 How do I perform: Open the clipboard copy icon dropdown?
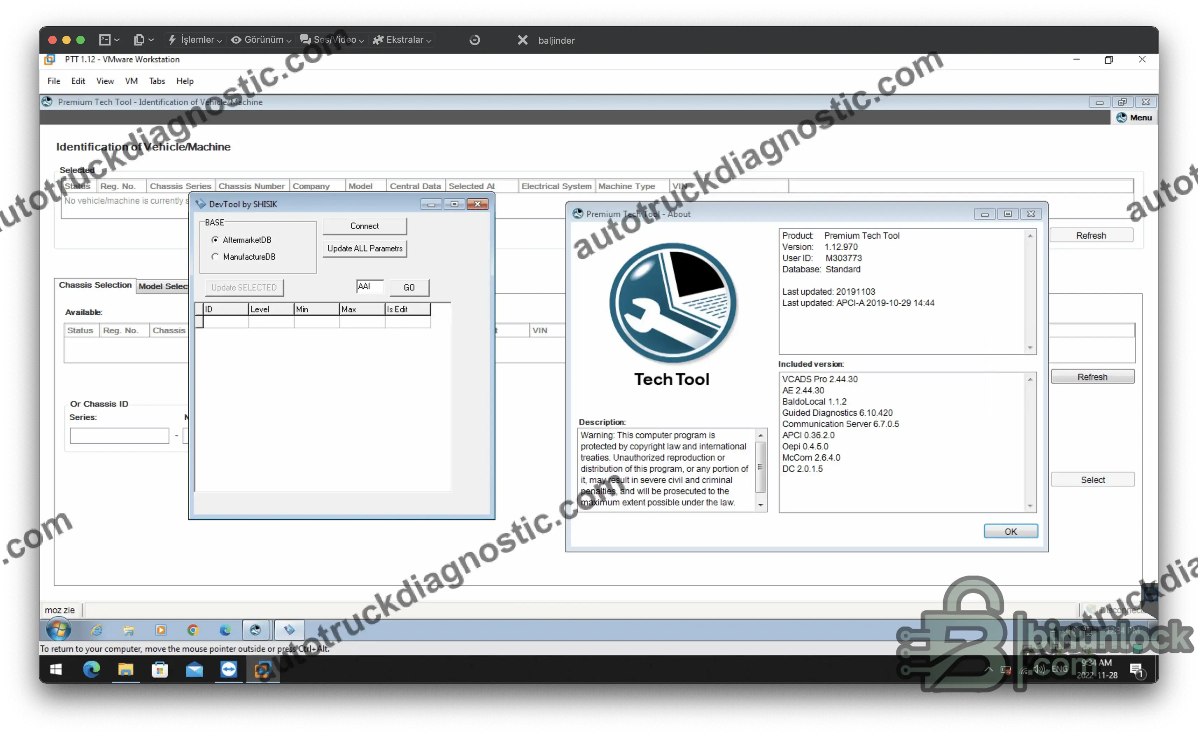pos(144,40)
